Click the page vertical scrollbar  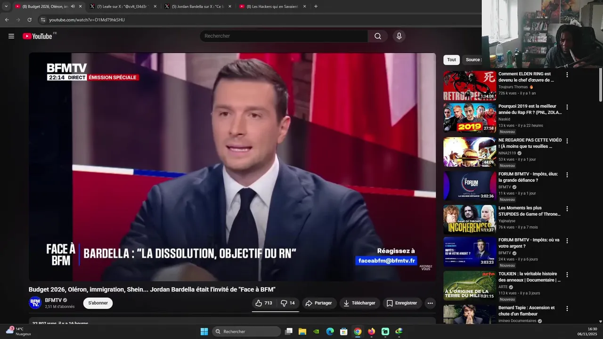601,85
